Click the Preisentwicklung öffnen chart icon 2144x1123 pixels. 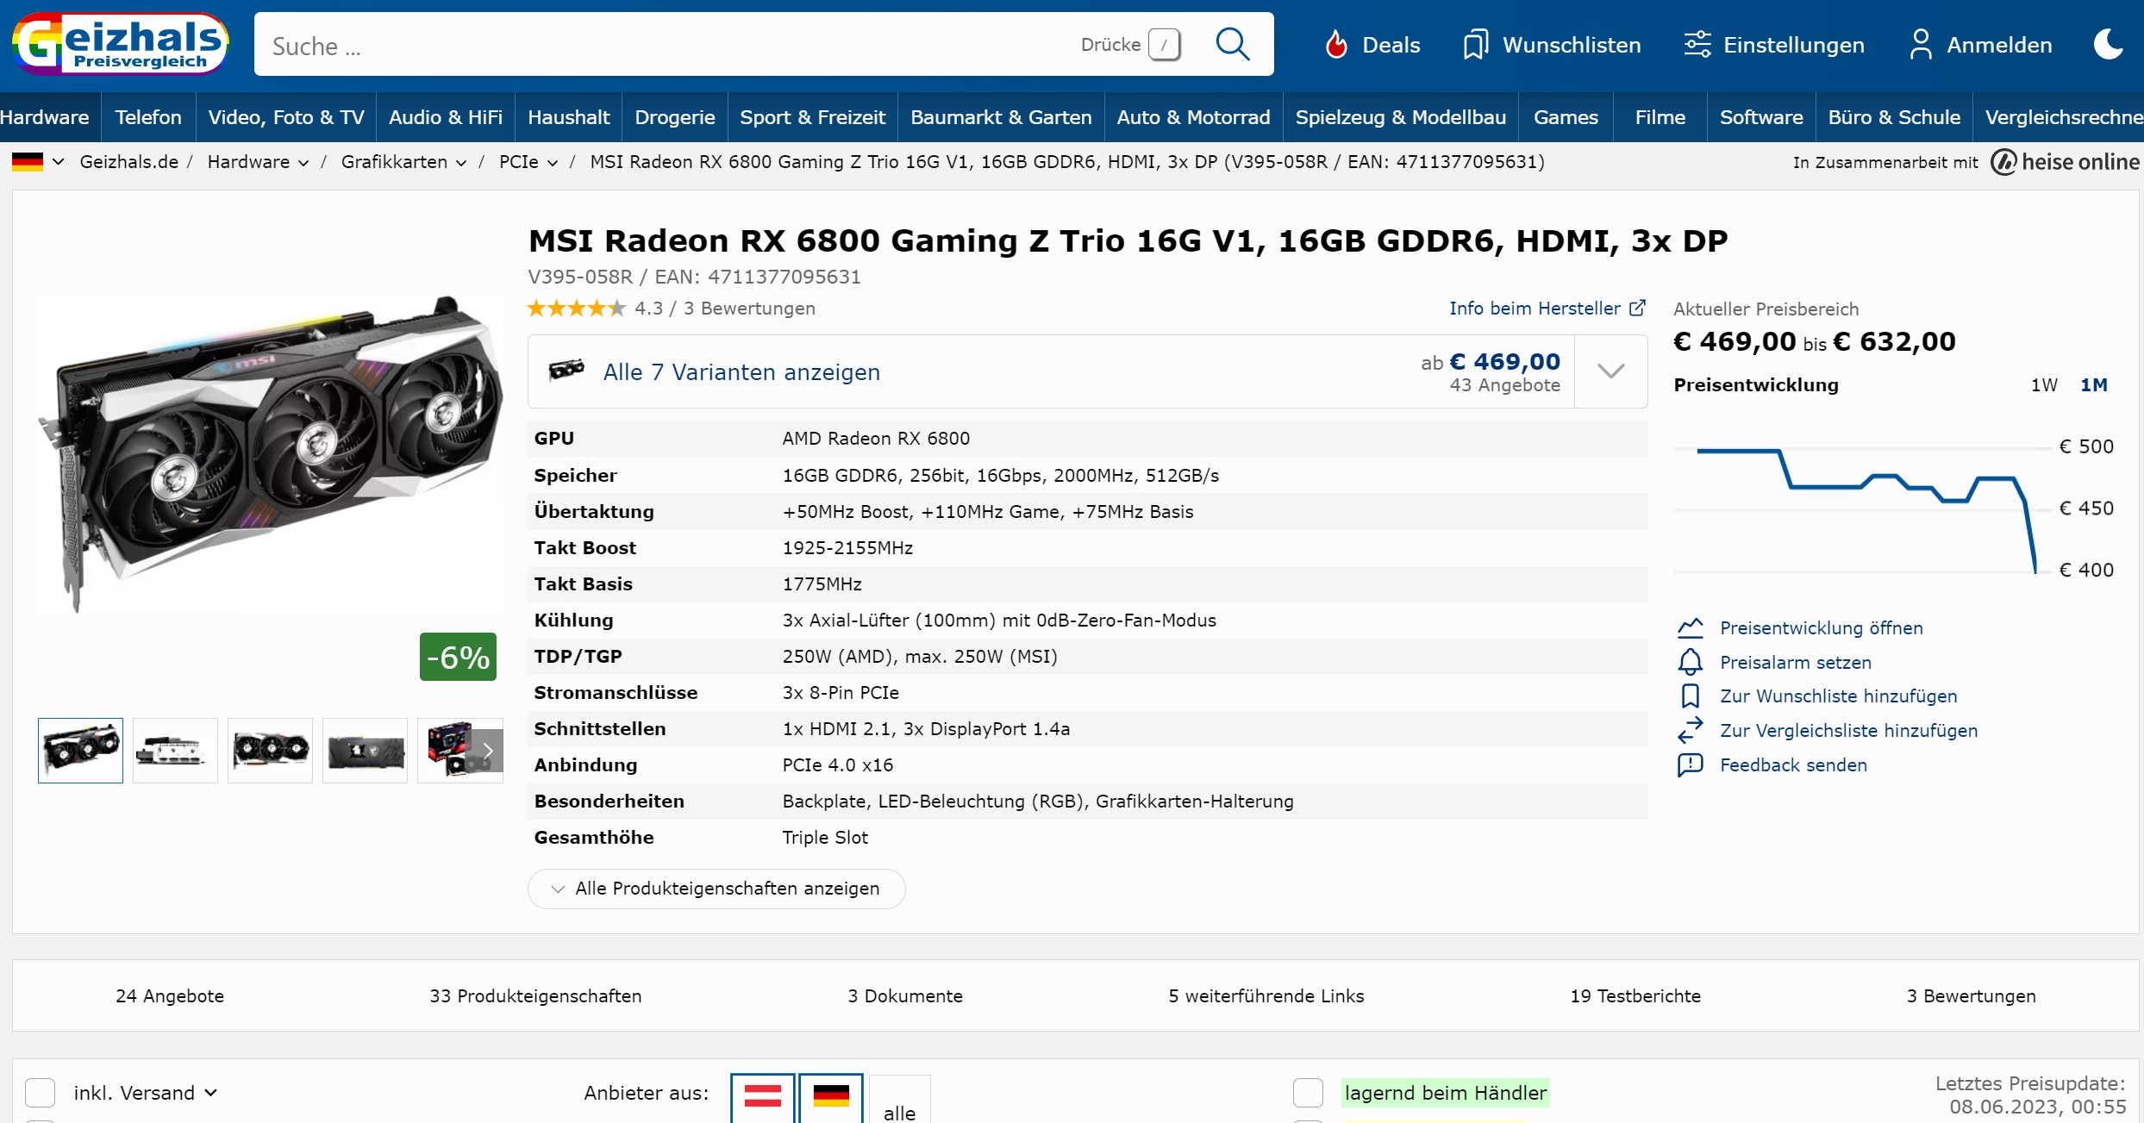tap(1690, 627)
